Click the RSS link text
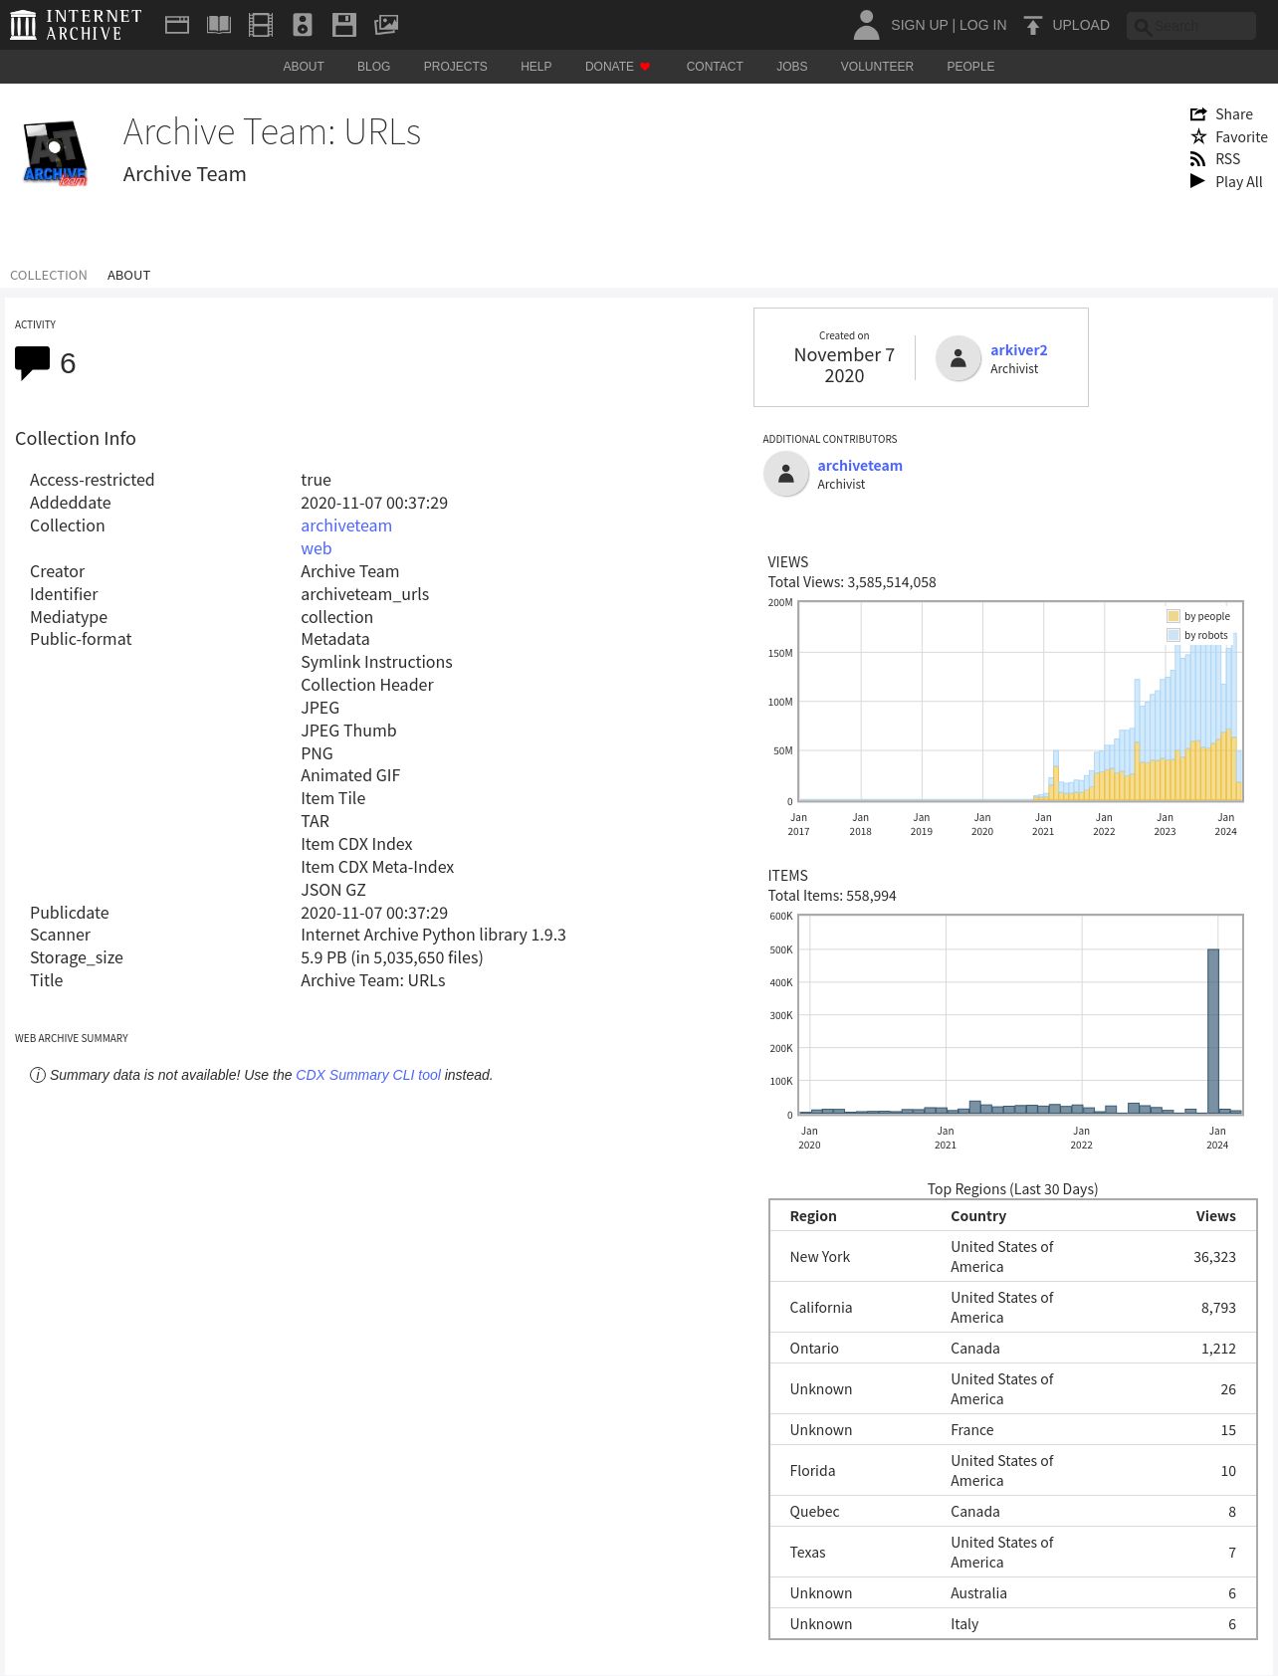Viewport: 1278px width, 1676px height. pos(1227,159)
